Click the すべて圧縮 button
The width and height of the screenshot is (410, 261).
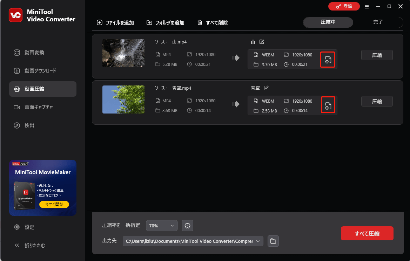tap(367, 234)
